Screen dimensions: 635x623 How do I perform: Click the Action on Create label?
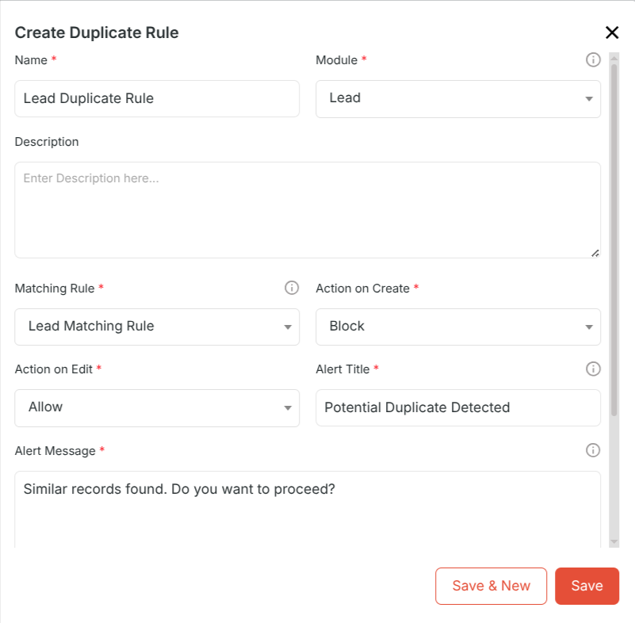362,289
